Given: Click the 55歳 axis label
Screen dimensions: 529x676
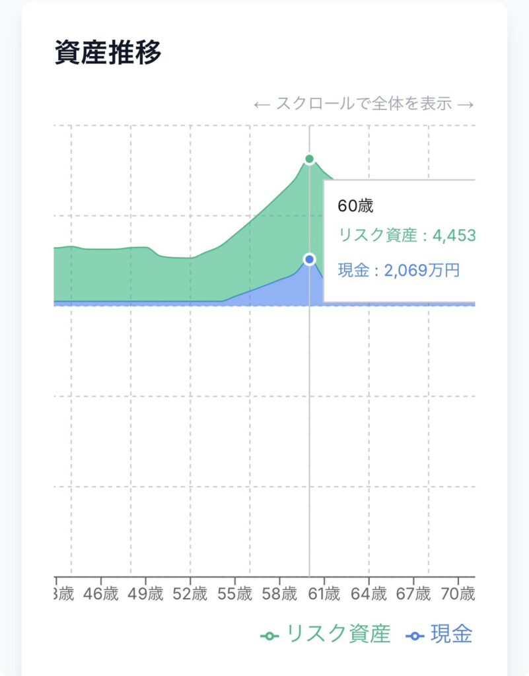Looking at the screenshot, I should (x=235, y=593).
